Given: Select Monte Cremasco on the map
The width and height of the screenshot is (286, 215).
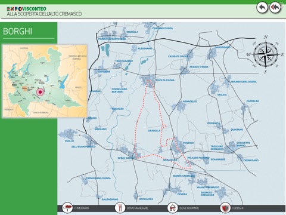Looking at the screenshot, I should click(x=184, y=176).
